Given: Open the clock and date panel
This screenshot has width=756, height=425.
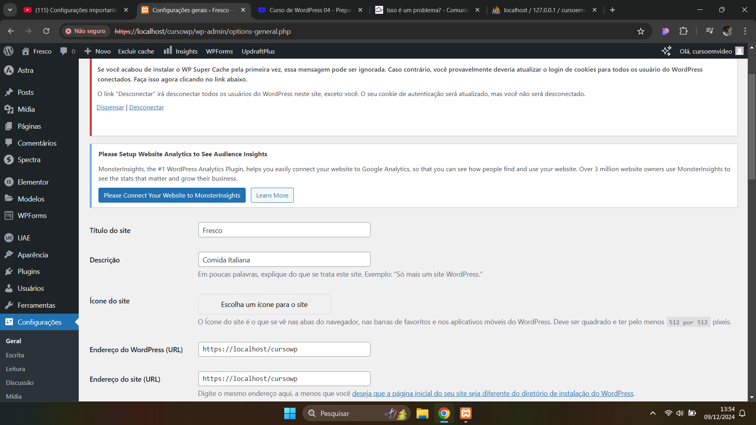Looking at the screenshot, I should pyautogui.click(x=719, y=413).
